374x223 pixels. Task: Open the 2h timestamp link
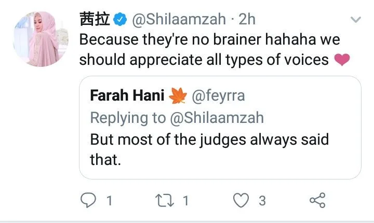[246, 20]
